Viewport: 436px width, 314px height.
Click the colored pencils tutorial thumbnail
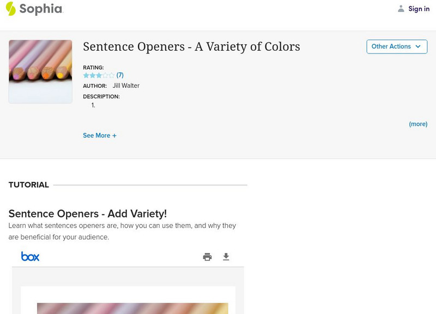pyautogui.click(x=40, y=71)
